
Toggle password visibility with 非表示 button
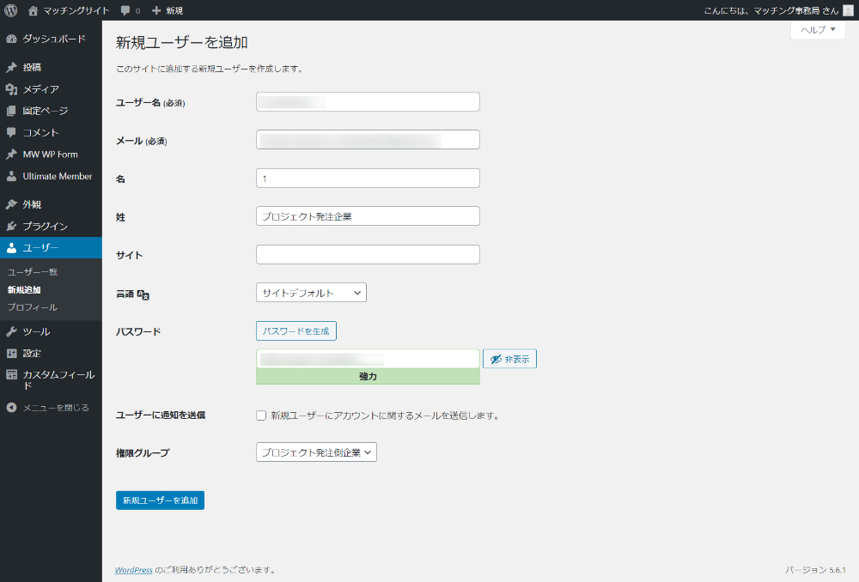point(509,359)
